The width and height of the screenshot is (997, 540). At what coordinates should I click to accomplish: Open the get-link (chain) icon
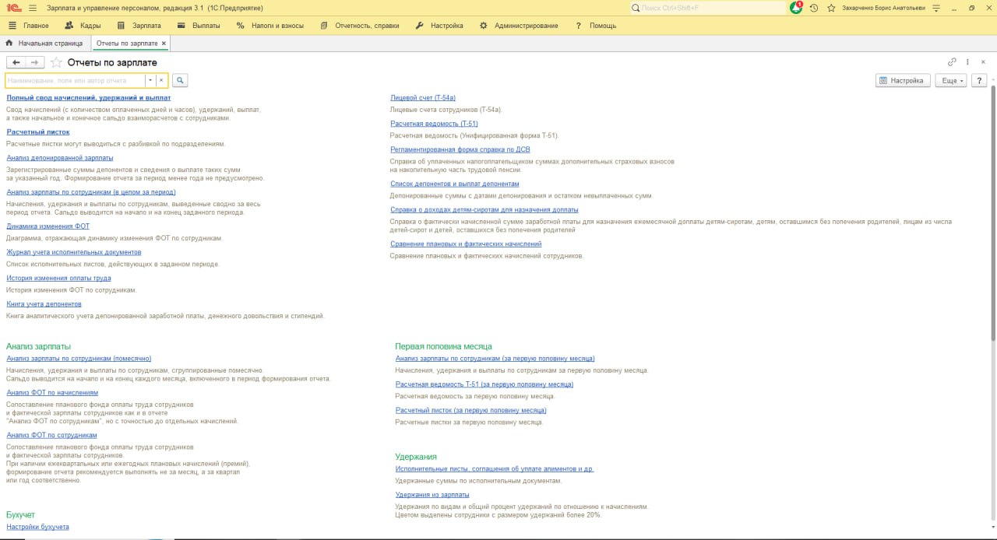[x=950, y=60]
